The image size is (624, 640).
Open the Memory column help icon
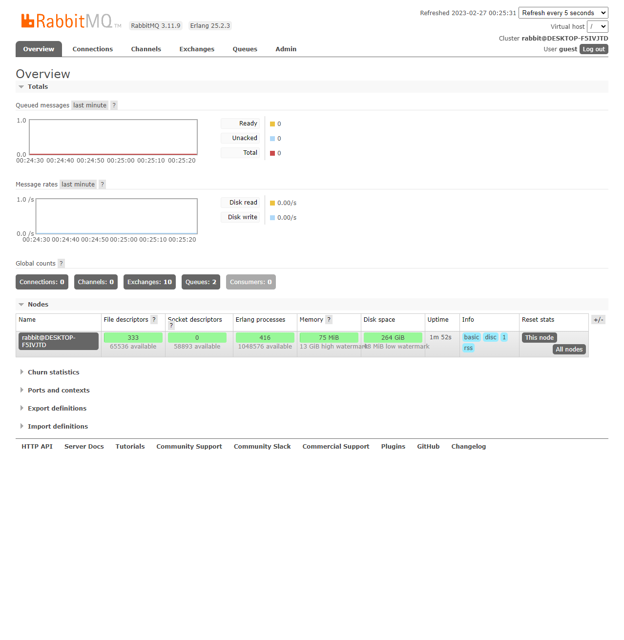[329, 320]
